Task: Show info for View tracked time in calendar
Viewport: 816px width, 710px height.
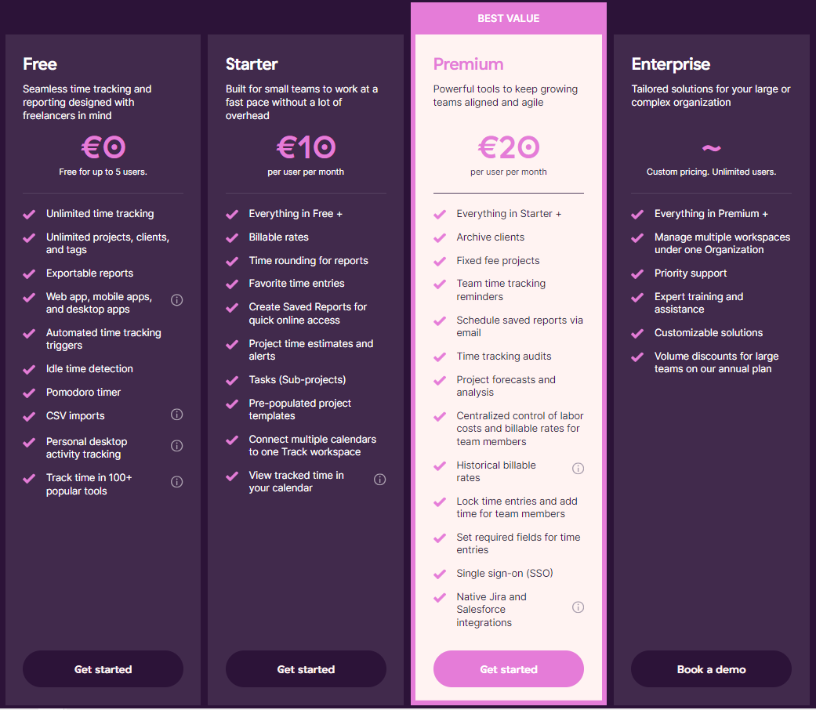Action: (380, 480)
